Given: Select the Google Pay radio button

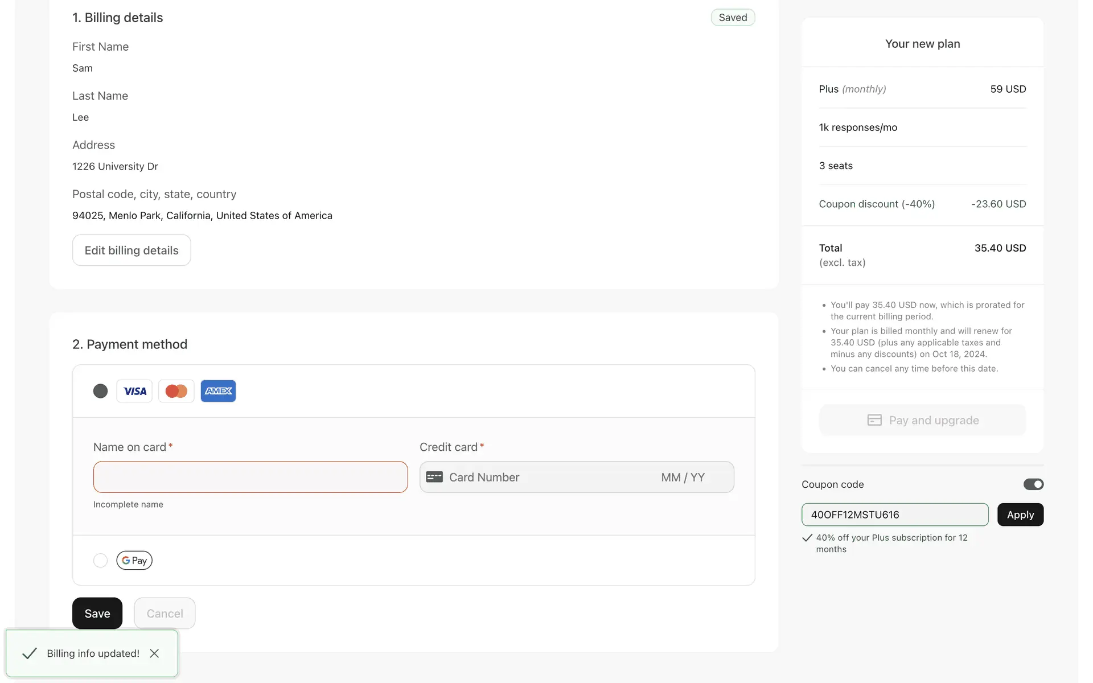Looking at the screenshot, I should [100, 560].
